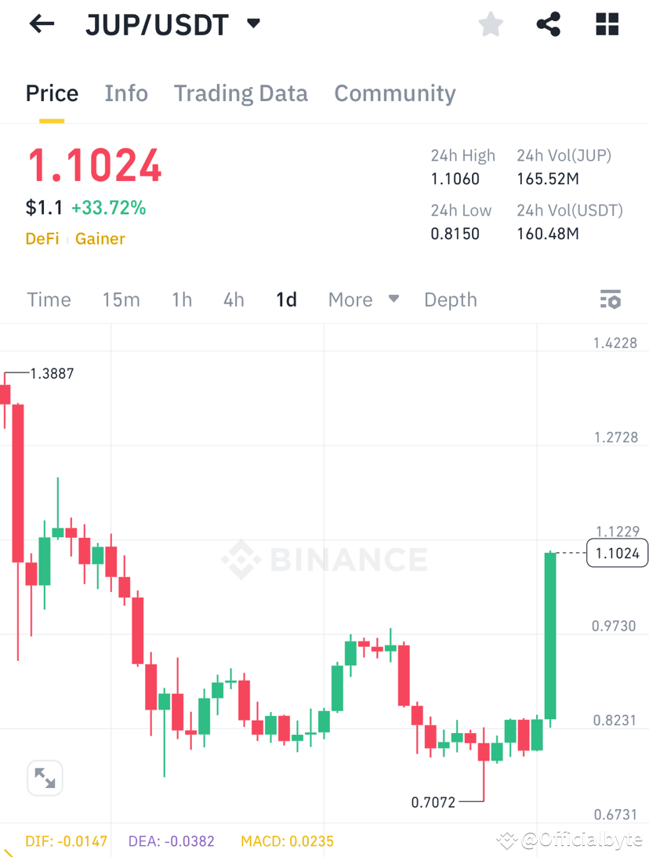Switch to the Trading Data tab
The width and height of the screenshot is (649, 857).
(x=241, y=93)
